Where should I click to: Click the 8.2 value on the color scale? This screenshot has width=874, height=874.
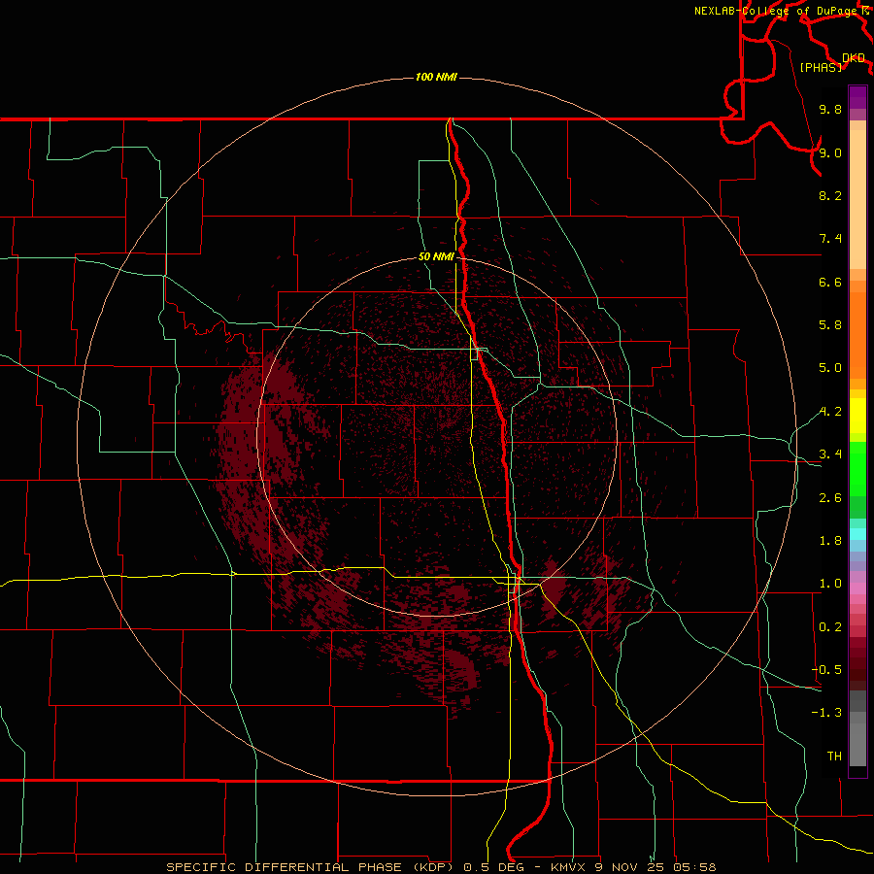pyautogui.click(x=830, y=195)
